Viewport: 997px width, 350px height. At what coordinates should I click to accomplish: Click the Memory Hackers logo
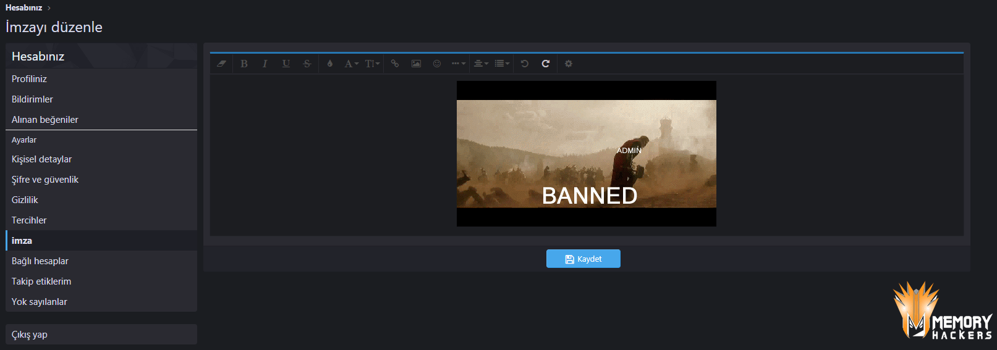pos(943,311)
